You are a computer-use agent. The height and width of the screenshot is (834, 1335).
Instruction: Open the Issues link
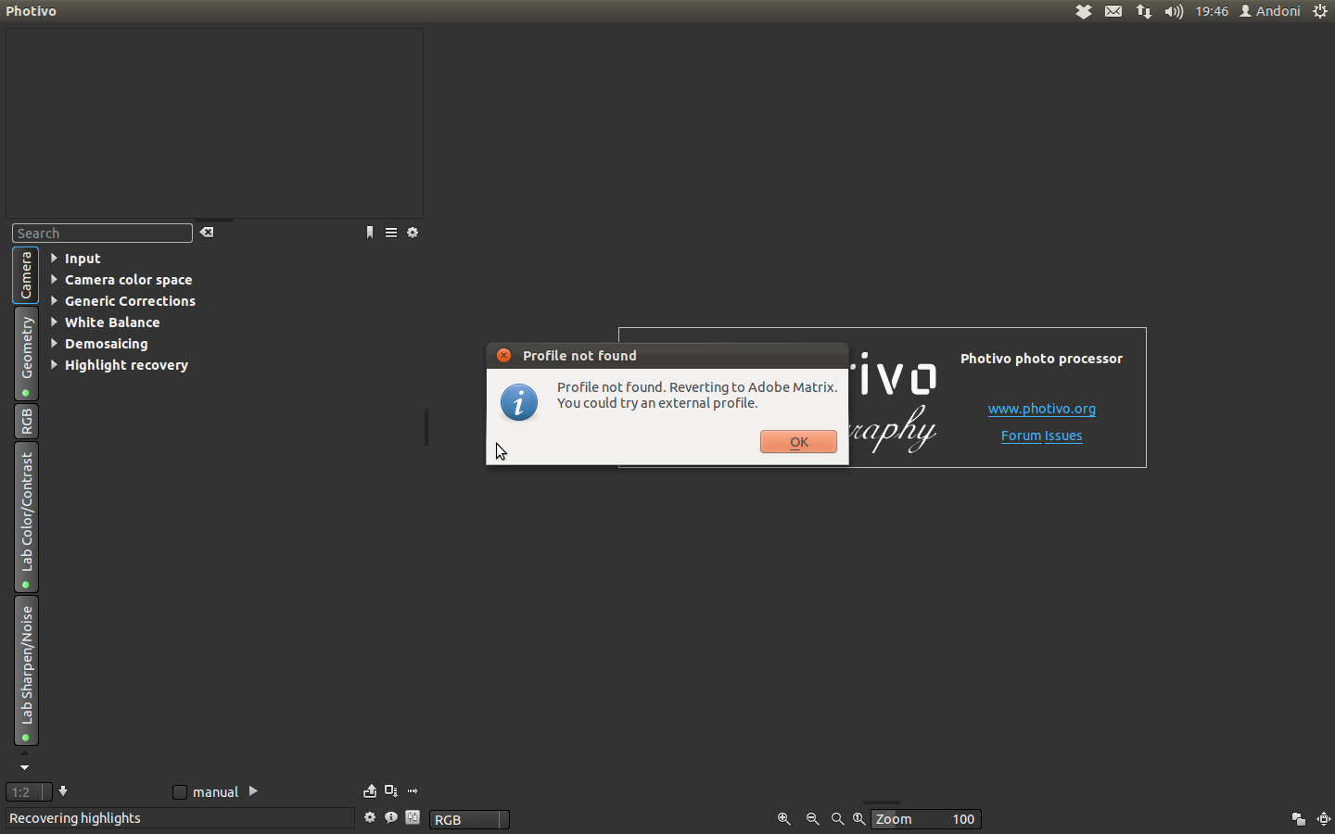point(1063,436)
